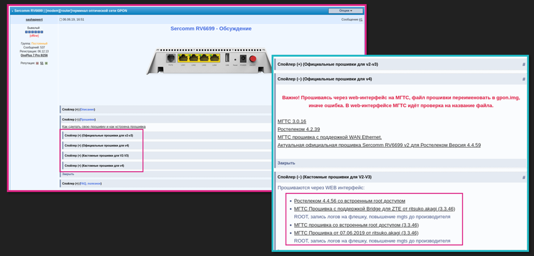Screen dimensions: 534x256
Task: Open the МГТС 3.0.16 firmware link
Action: [x=291, y=120]
